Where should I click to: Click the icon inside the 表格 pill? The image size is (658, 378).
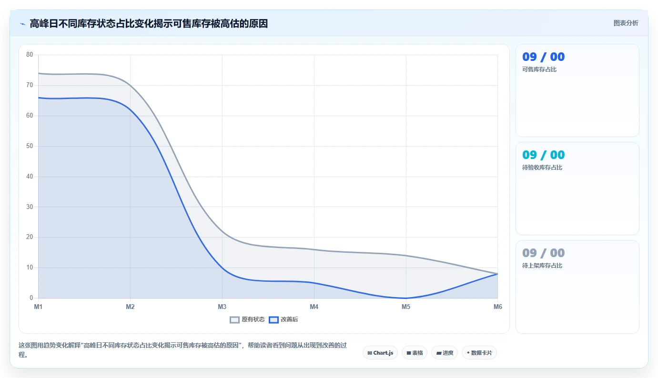(409, 353)
